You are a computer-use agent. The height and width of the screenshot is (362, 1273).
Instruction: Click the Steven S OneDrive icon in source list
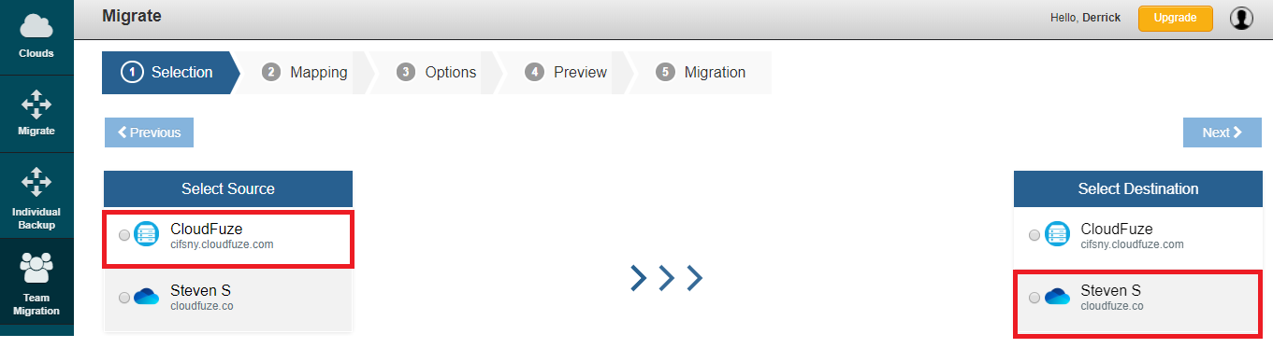(x=147, y=297)
